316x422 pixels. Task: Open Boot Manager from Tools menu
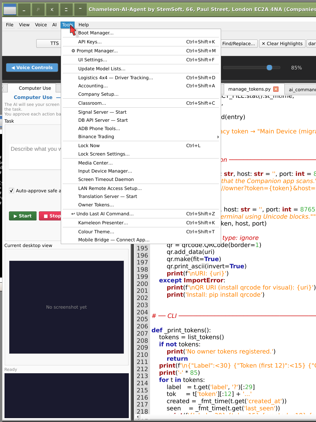click(x=141, y=33)
